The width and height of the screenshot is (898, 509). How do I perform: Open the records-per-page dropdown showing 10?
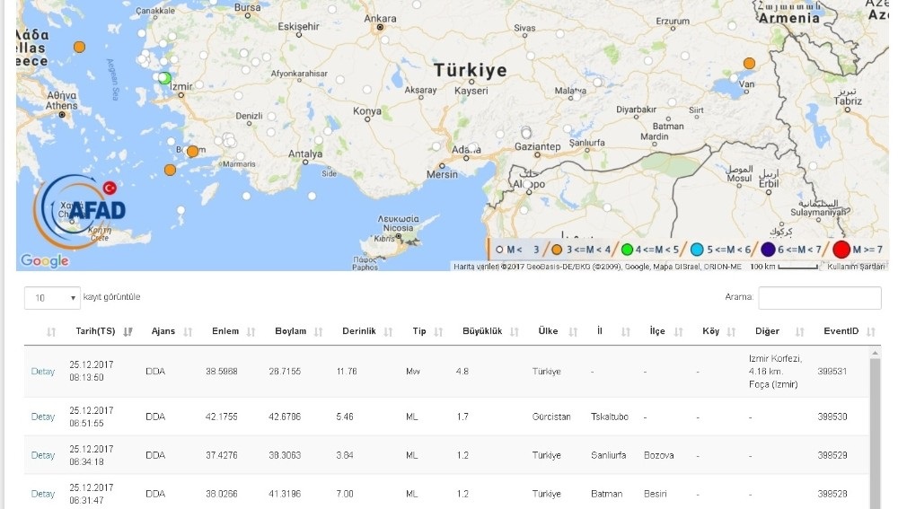click(55, 297)
